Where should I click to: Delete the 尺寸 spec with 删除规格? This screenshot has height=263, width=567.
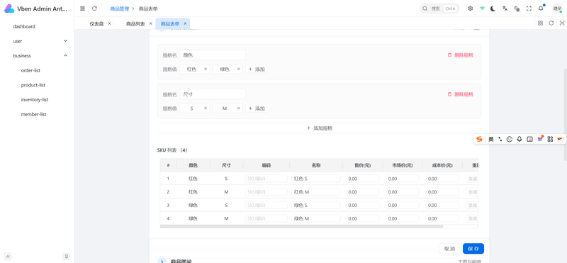[460, 94]
